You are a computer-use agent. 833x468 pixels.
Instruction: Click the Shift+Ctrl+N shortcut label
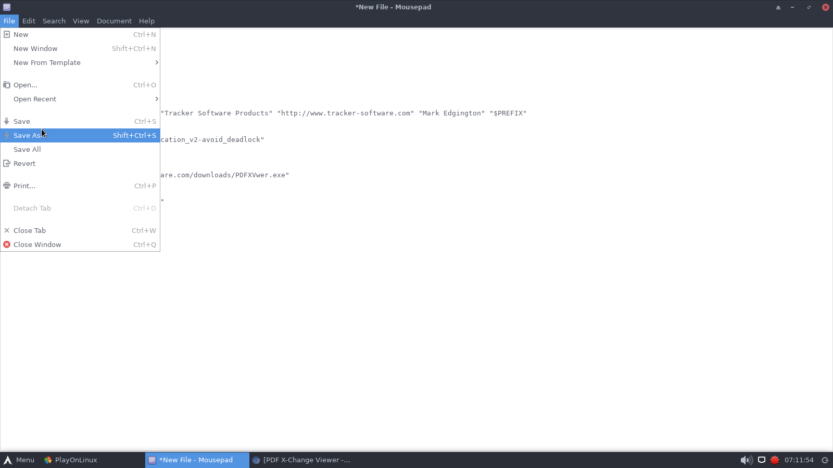point(134,48)
